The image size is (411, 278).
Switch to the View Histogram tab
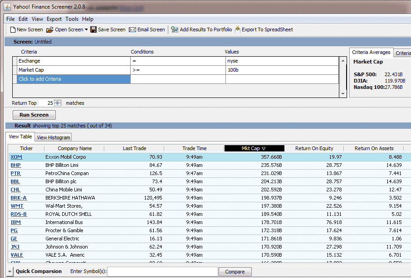pos(54,137)
